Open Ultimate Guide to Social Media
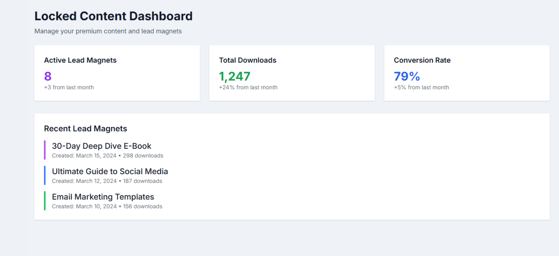 coord(110,171)
